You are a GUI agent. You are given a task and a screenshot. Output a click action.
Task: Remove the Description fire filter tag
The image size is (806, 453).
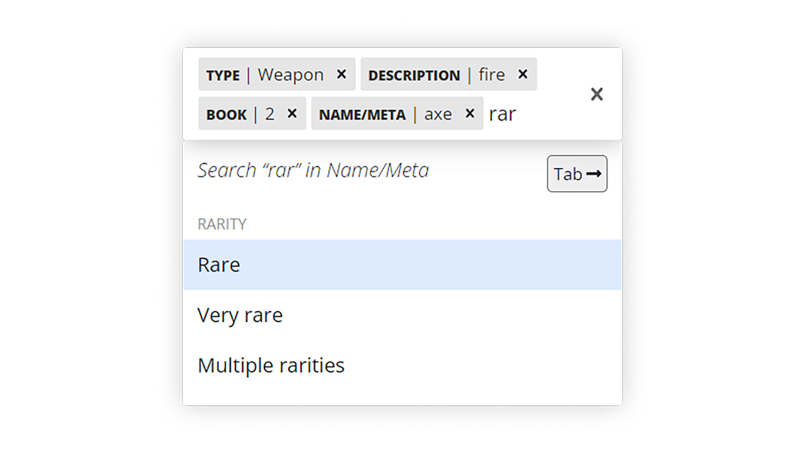coord(523,74)
